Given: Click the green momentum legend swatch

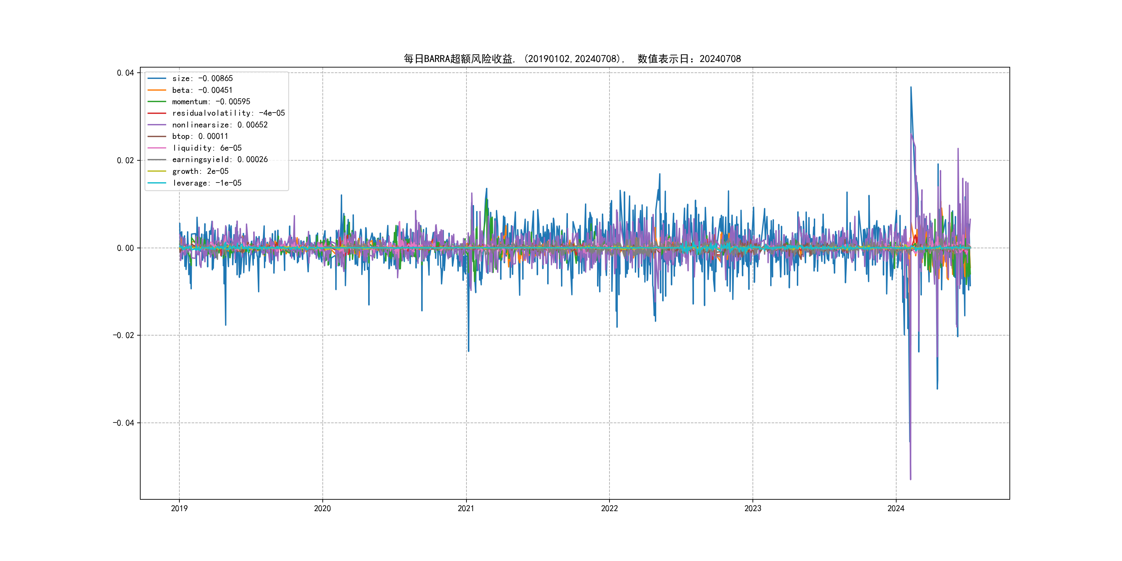Looking at the screenshot, I should (x=157, y=101).
